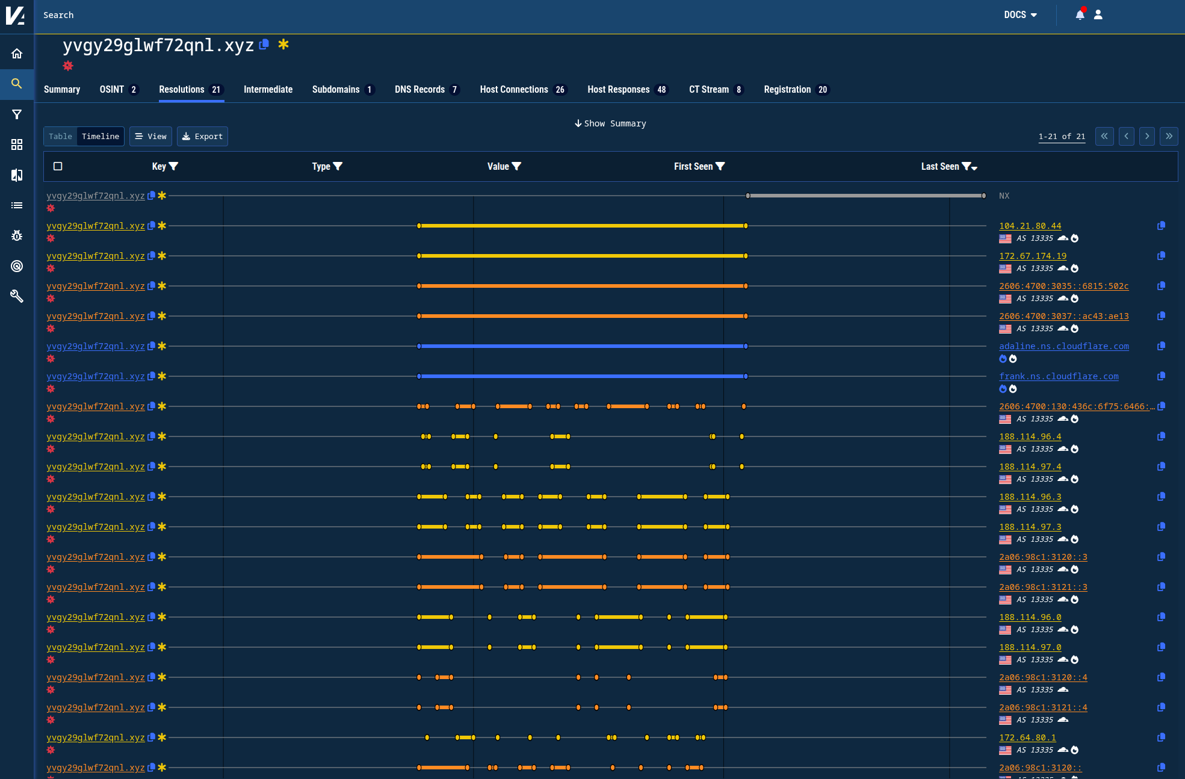Open the Wrench tools icon in the sidebar

point(17,296)
